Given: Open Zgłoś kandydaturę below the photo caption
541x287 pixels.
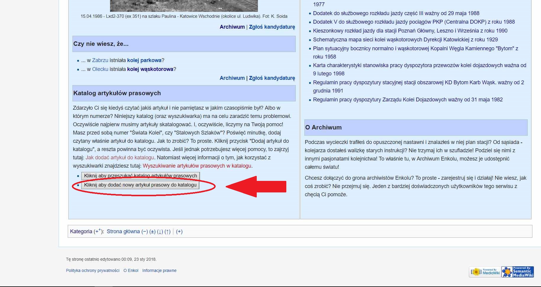Looking at the screenshot, I should (x=272, y=27).
